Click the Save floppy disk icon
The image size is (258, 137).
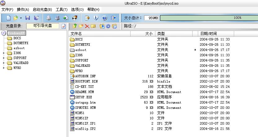[x=28, y=18]
